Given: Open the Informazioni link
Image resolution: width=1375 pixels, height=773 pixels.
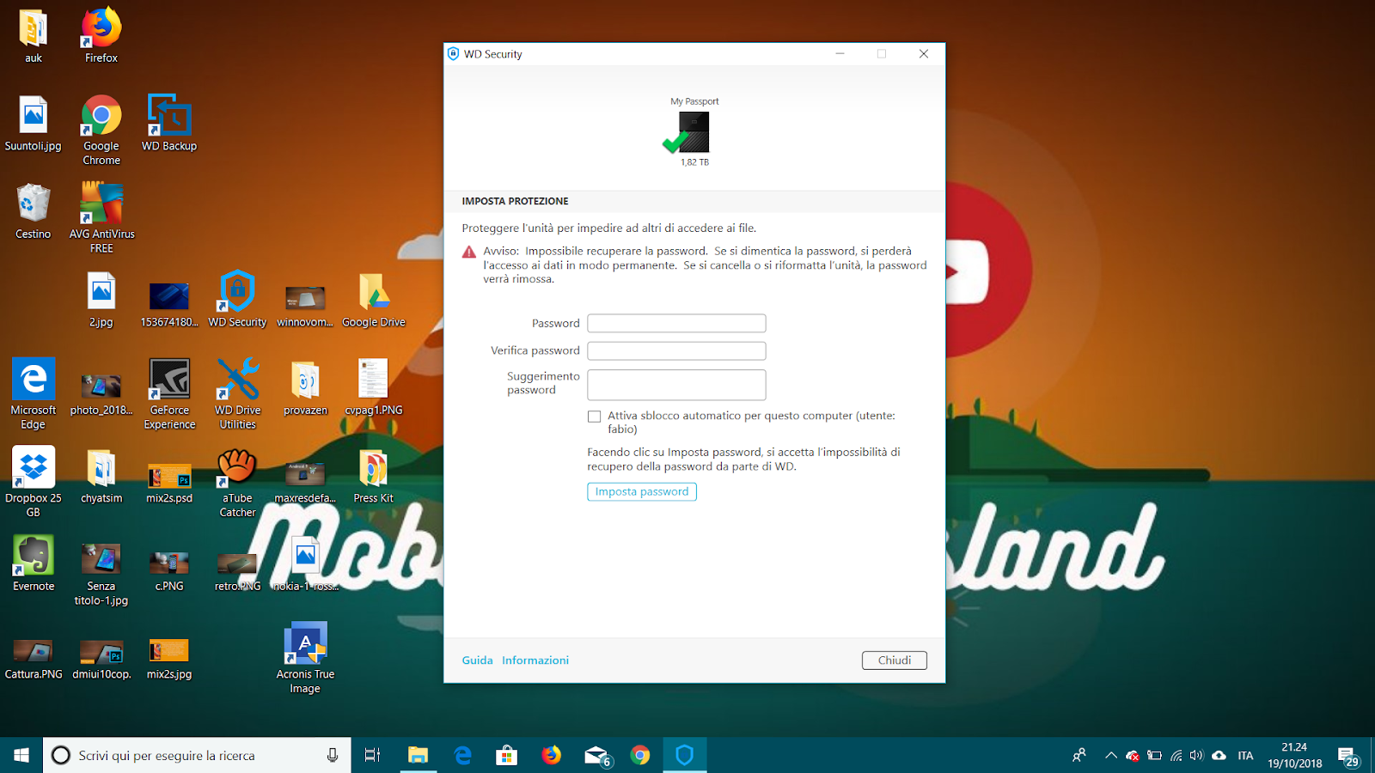Looking at the screenshot, I should (x=535, y=660).
